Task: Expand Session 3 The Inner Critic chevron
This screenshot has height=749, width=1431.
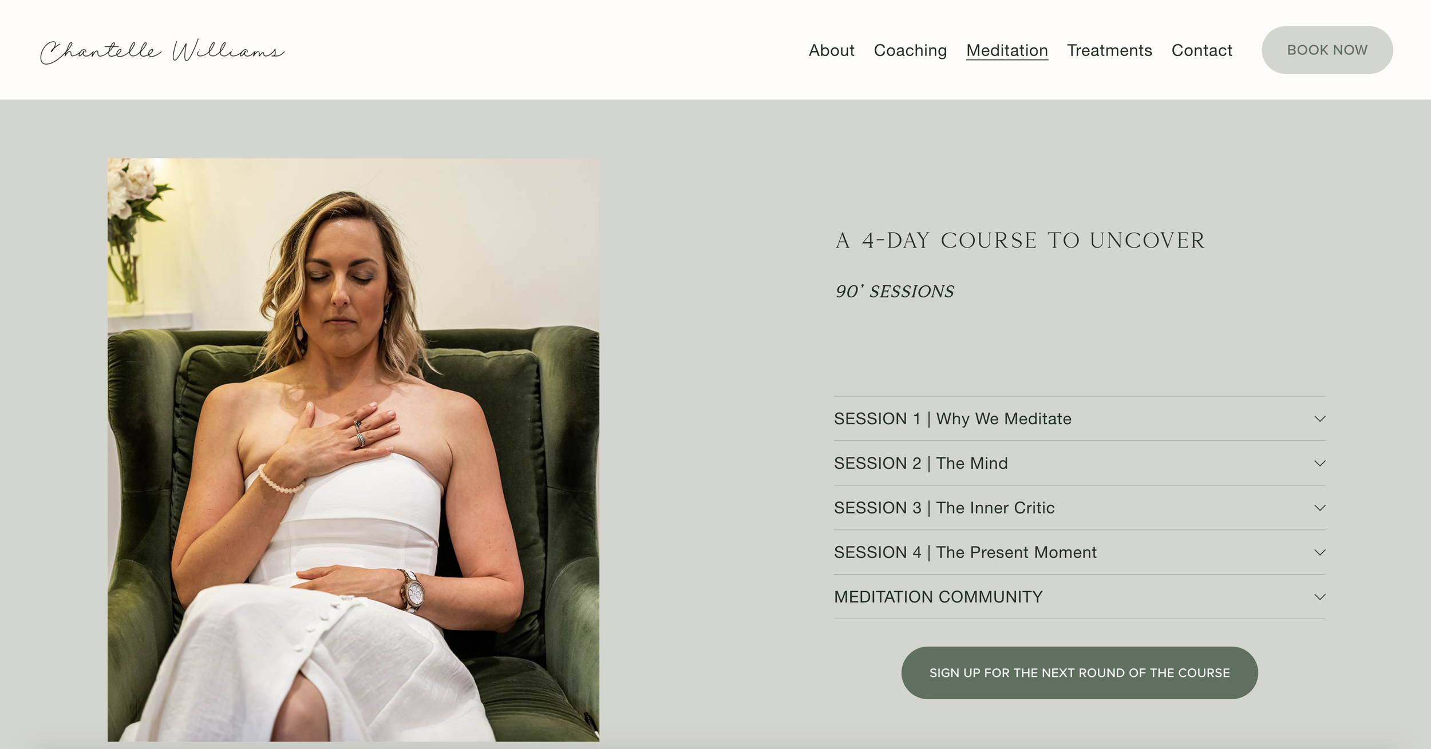Action: tap(1319, 508)
